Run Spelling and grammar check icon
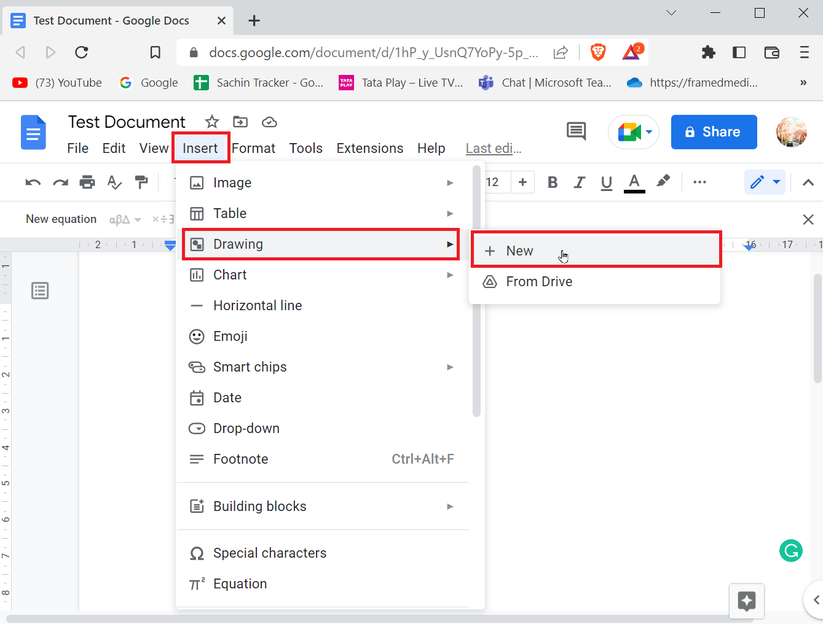The width and height of the screenshot is (823, 624). coord(114,182)
